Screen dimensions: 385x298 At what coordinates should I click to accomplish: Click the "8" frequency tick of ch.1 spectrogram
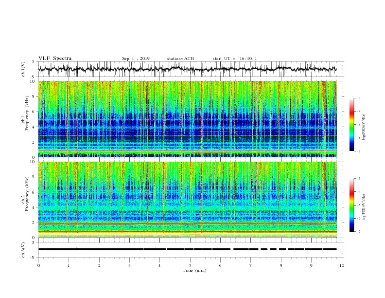point(34,96)
